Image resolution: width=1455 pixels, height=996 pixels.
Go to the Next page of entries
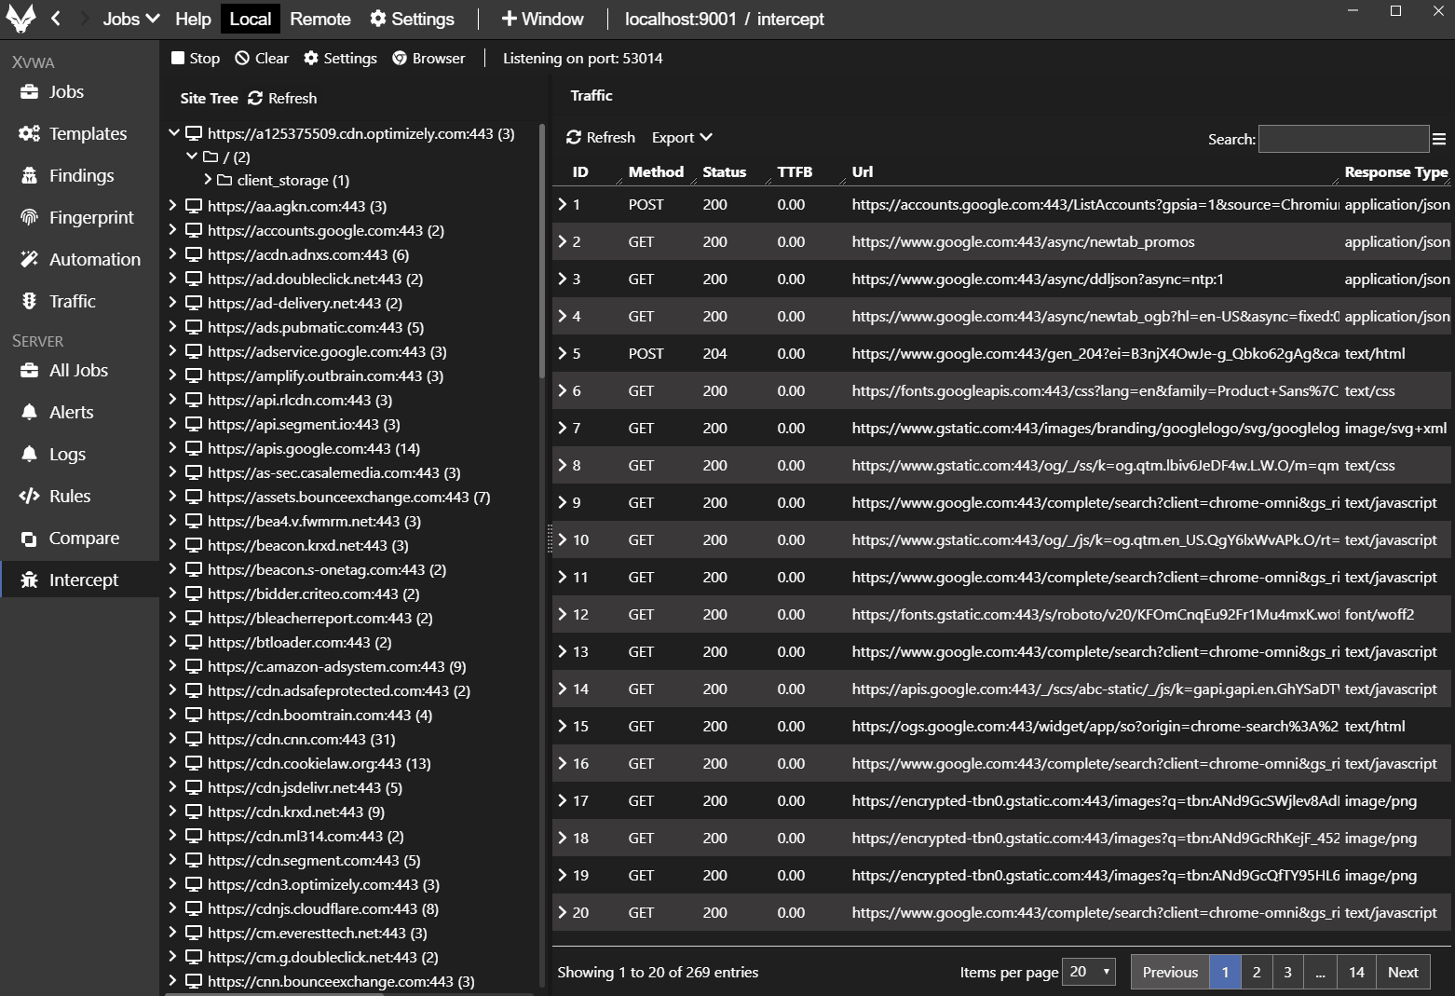1402,972
